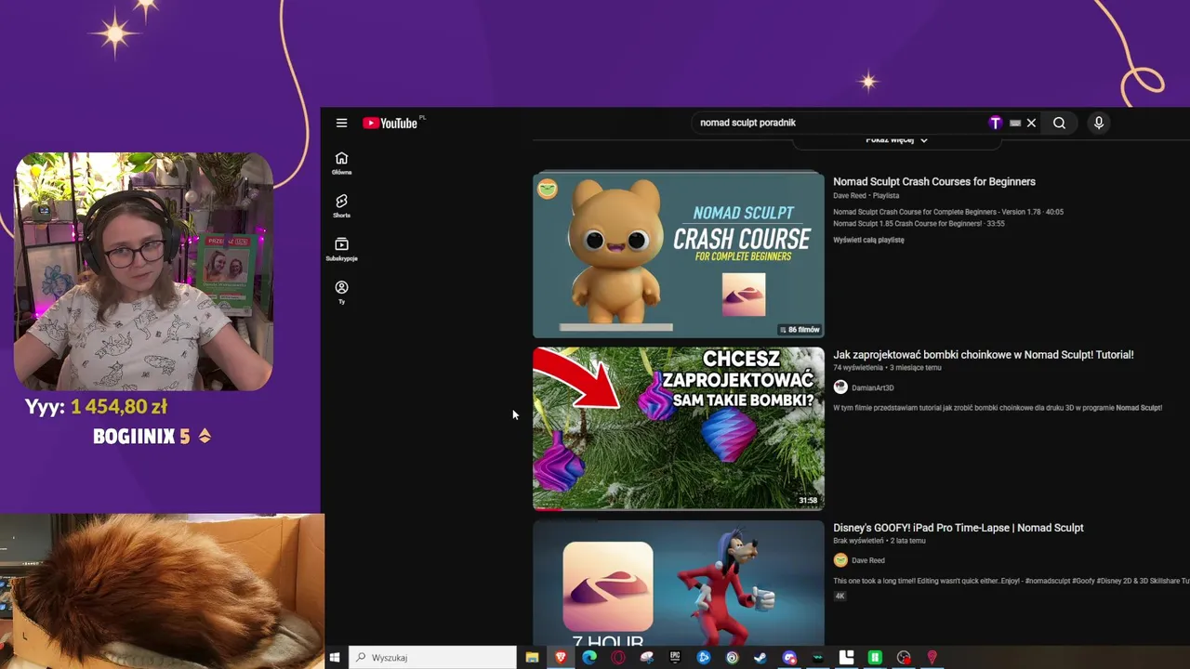Expand Pokaż więcej filter chevron
Image resolution: width=1190 pixels, height=669 pixels.
coord(923,140)
